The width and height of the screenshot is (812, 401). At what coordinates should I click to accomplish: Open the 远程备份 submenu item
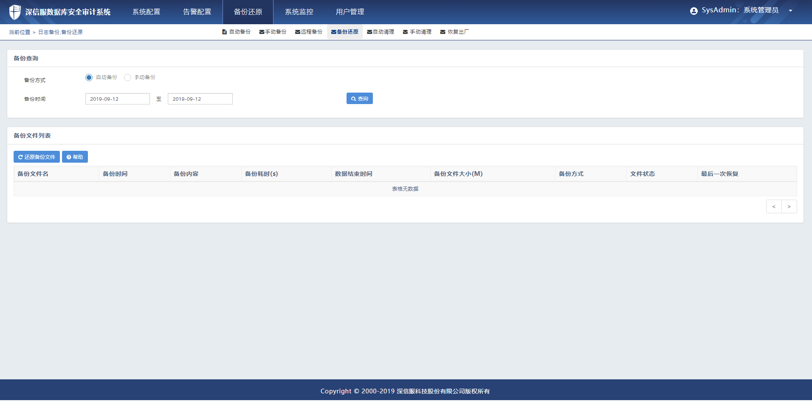(x=309, y=32)
